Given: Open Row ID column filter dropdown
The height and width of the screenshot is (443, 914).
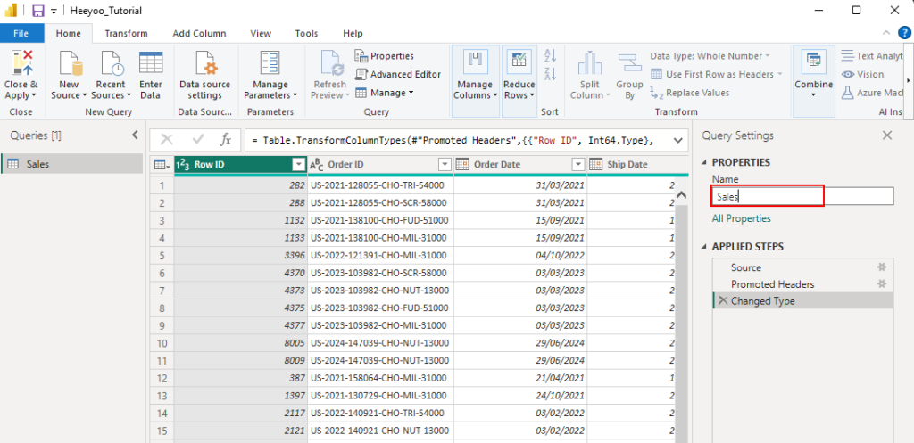Looking at the screenshot, I should point(299,165).
